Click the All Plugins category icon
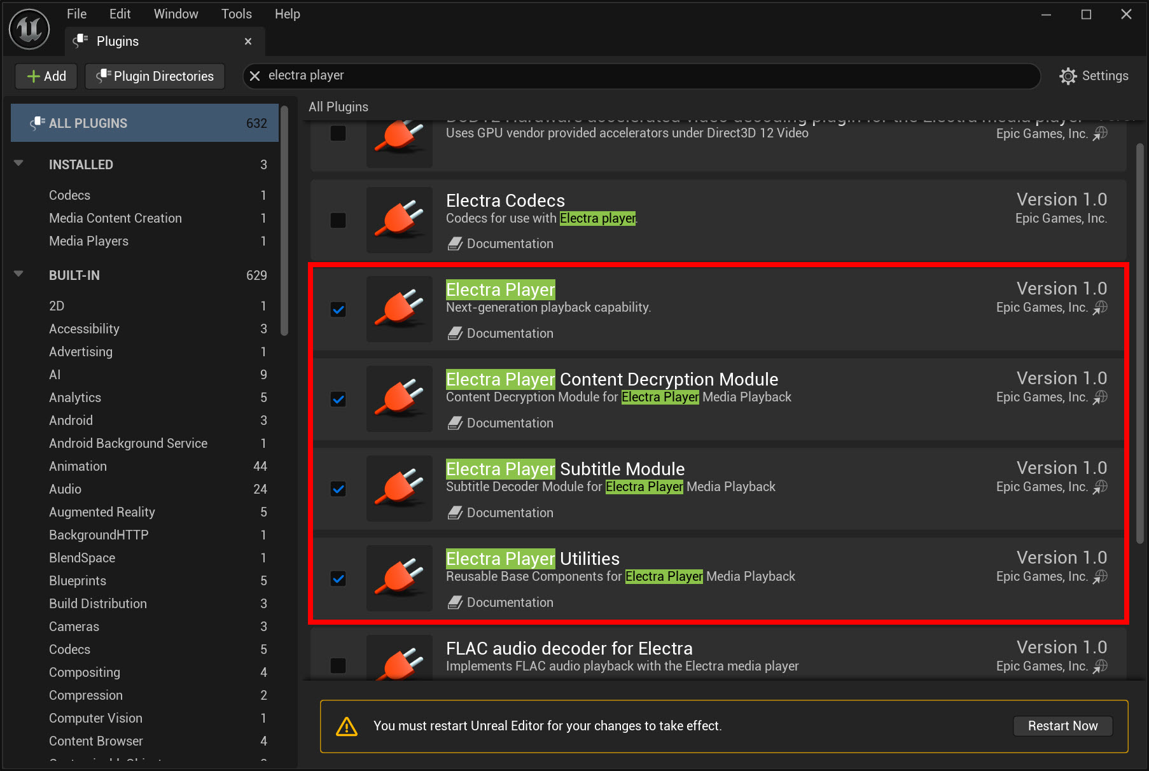The image size is (1149, 771). [38, 123]
